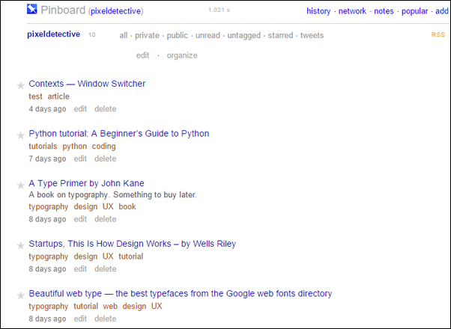Edit the Contexts — Window Switcher bookmark
The height and width of the screenshot is (329, 451).
point(80,109)
